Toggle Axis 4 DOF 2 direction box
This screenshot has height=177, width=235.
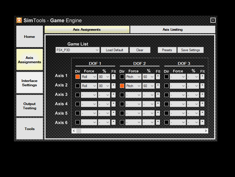click(x=122, y=104)
